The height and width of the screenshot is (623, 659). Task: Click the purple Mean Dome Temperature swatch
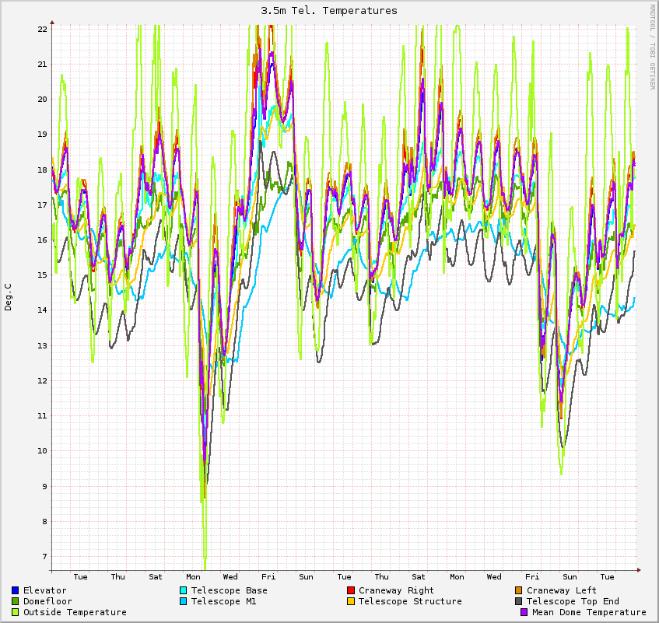point(524,612)
